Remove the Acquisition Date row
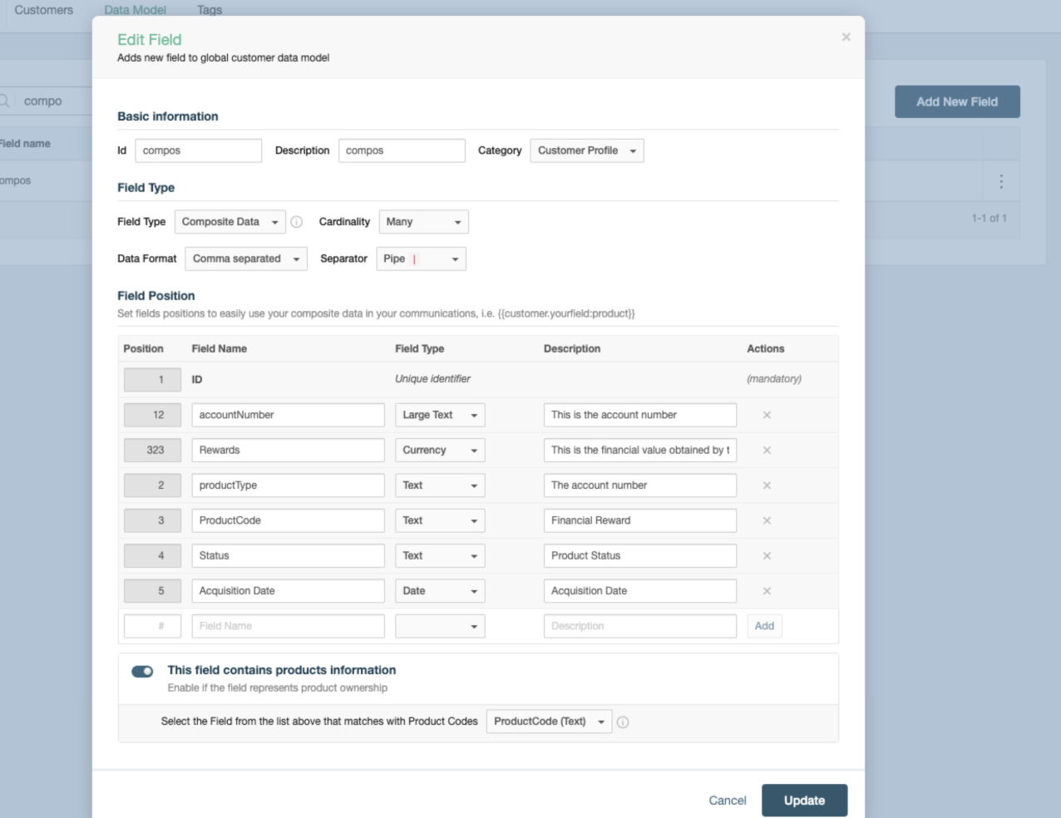Image resolution: width=1061 pixels, height=818 pixels. pos(767,591)
